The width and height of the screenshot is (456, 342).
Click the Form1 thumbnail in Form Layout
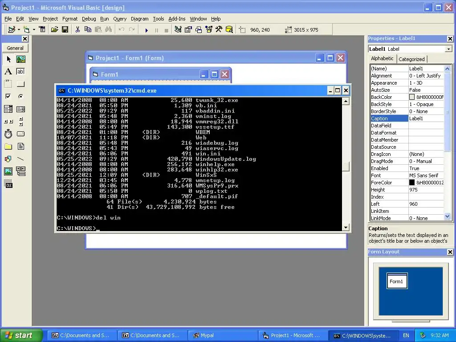click(397, 281)
